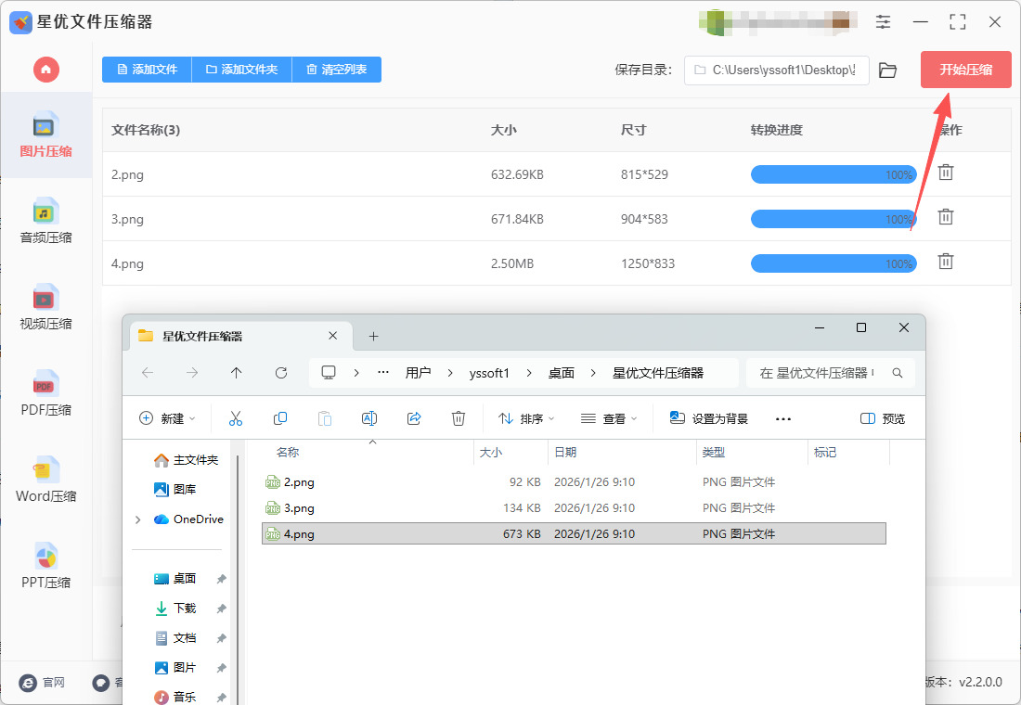Browse the output folder via folder icon
Screen dimensions: 1021x705
coord(887,70)
